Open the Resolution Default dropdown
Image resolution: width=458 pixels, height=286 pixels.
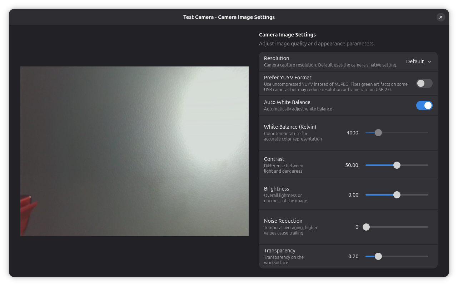(x=419, y=61)
